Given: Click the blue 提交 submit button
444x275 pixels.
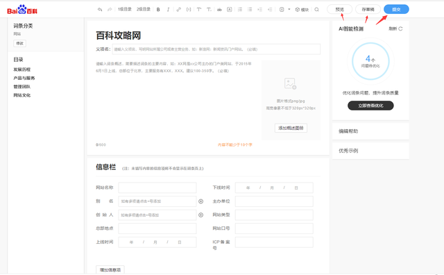Looking at the screenshot, I should [396, 9].
